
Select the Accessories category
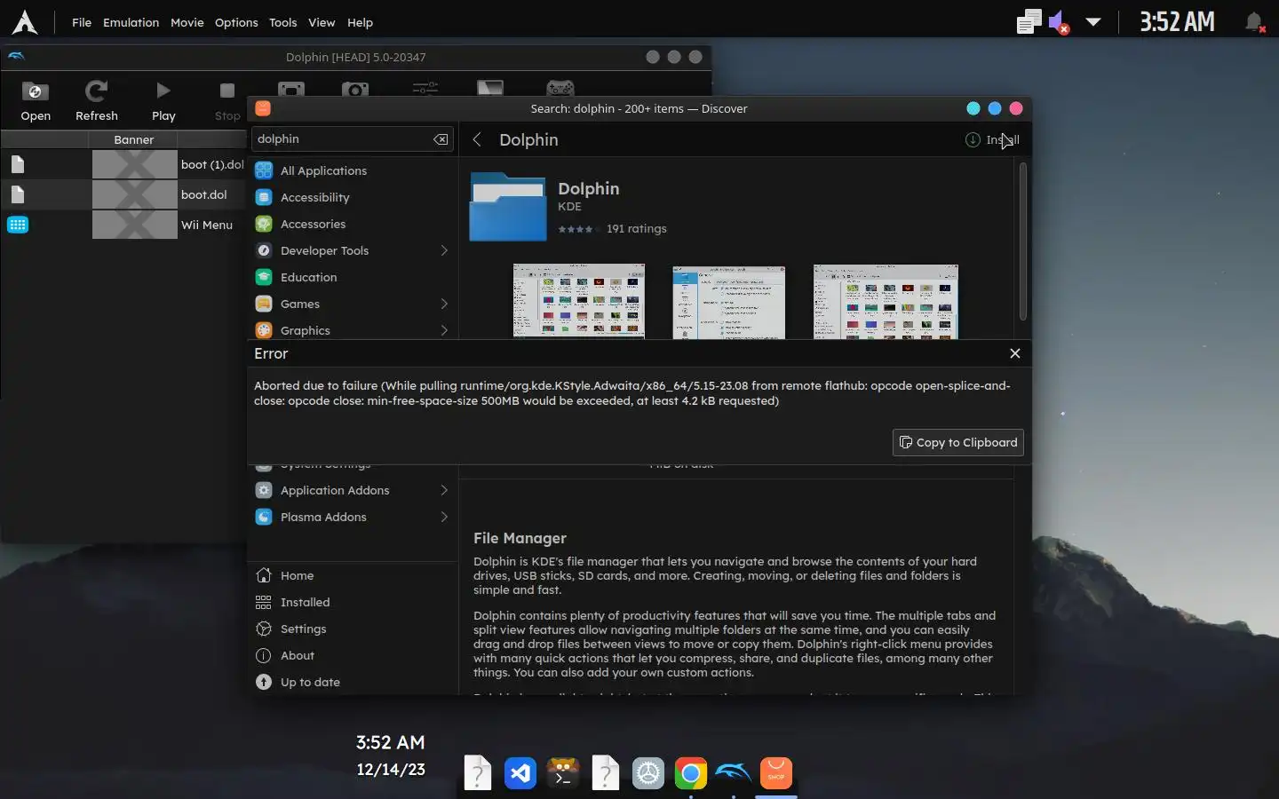(353, 224)
